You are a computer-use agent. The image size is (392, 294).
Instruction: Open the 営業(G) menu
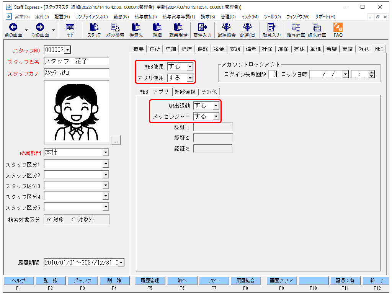(x=22, y=17)
